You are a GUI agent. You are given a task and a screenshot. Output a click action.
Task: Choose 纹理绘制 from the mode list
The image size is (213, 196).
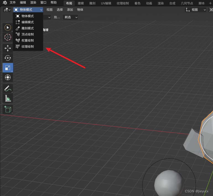[28, 47]
